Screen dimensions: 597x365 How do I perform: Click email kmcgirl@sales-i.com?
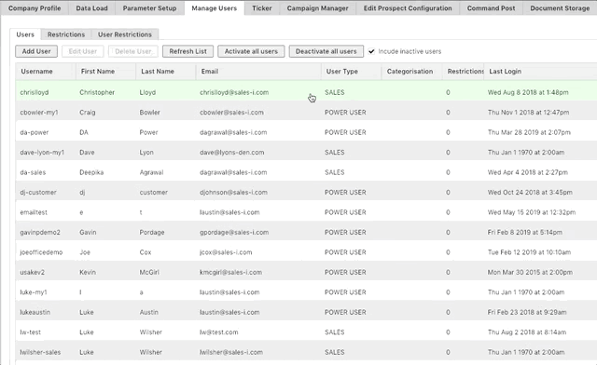[230, 272]
